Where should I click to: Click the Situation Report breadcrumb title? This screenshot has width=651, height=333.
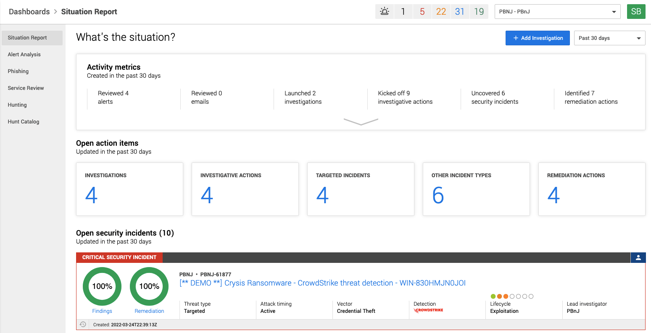(x=89, y=12)
